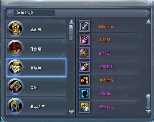The image size is (154, 122).
Task: Open the 幽草涧生 necklace item icon
Action: tap(84, 26)
